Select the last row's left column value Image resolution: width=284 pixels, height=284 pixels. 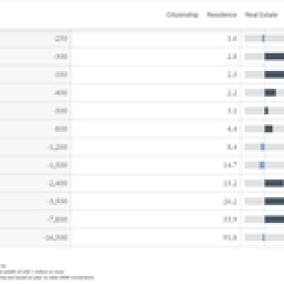(x=56, y=237)
